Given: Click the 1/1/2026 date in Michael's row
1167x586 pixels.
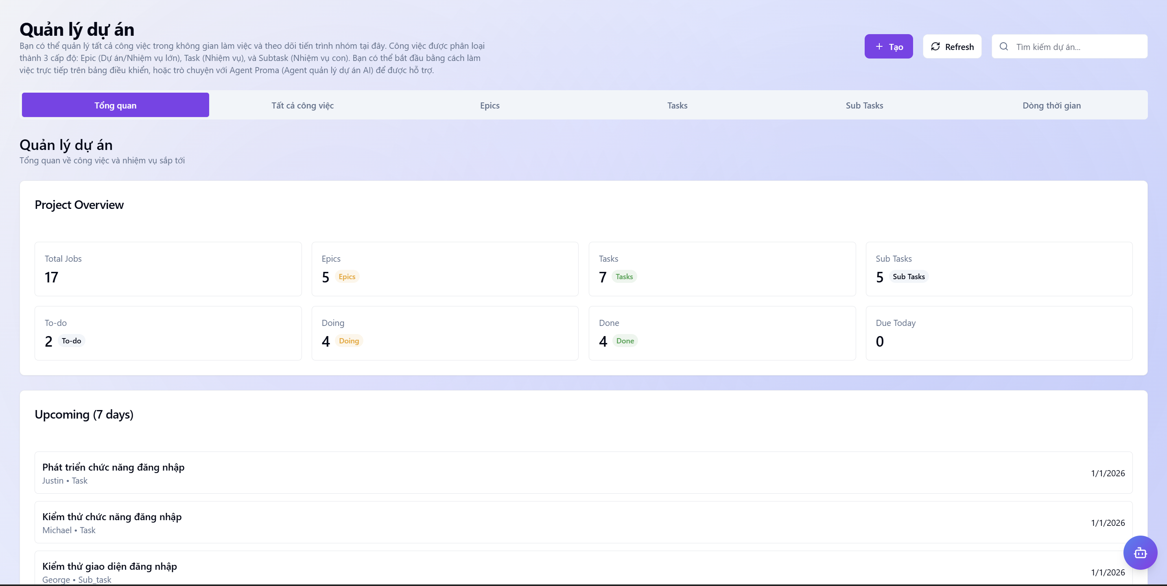Looking at the screenshot, I should tap(1108, 523).
